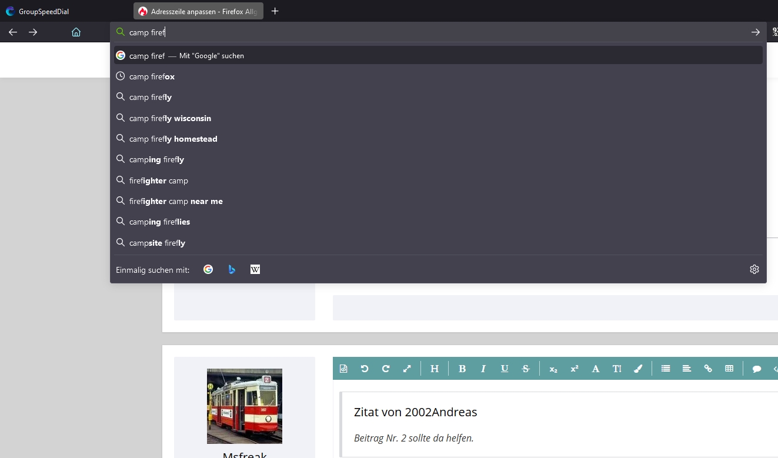This screenshot has height=458, width=778.
Task: Open the text alignment button
Action: (687, 369)
